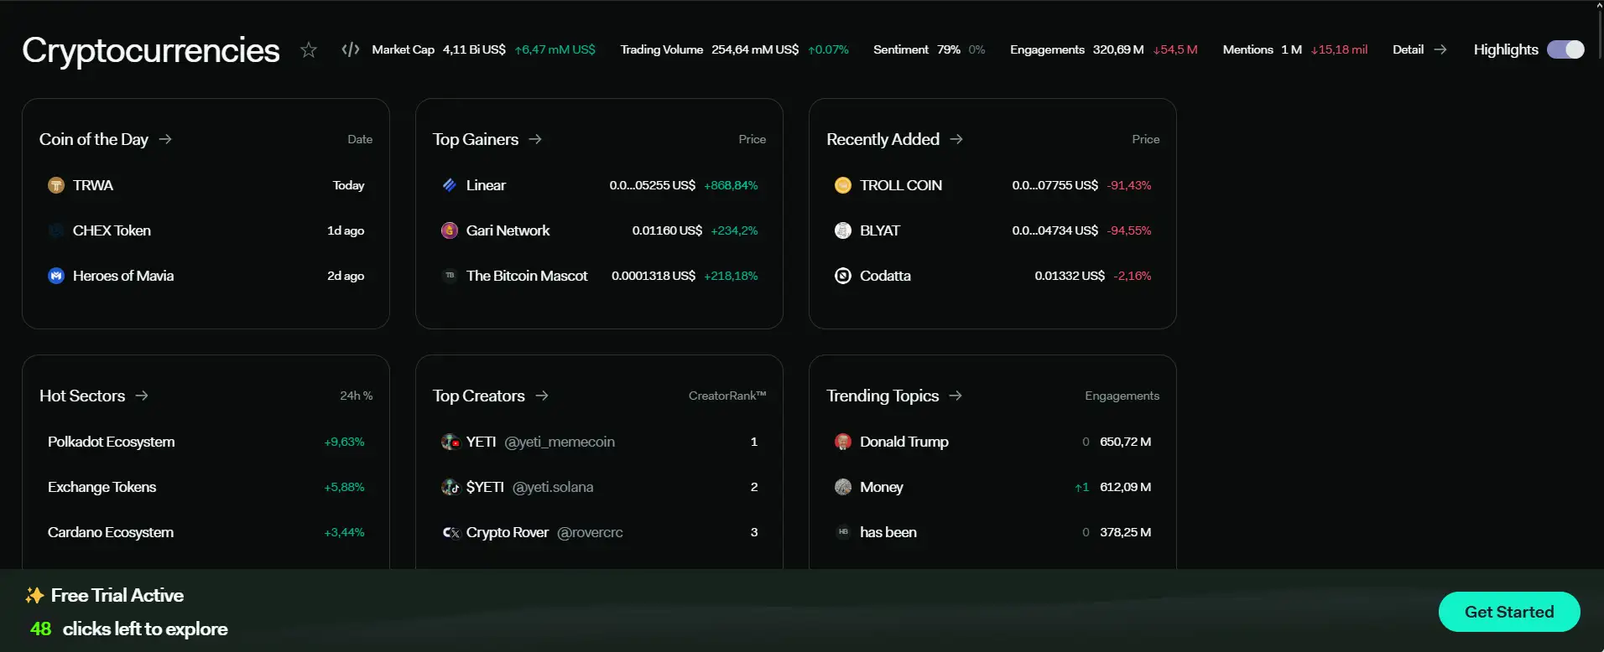The image size is (1604, 652).
Task: Expand the Recently Added section arrow
Action: [x=956, y=139]
